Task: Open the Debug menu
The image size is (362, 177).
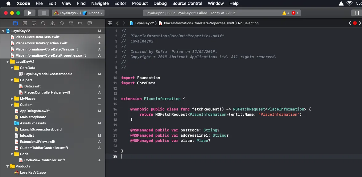Action: [x=160, y=3]
